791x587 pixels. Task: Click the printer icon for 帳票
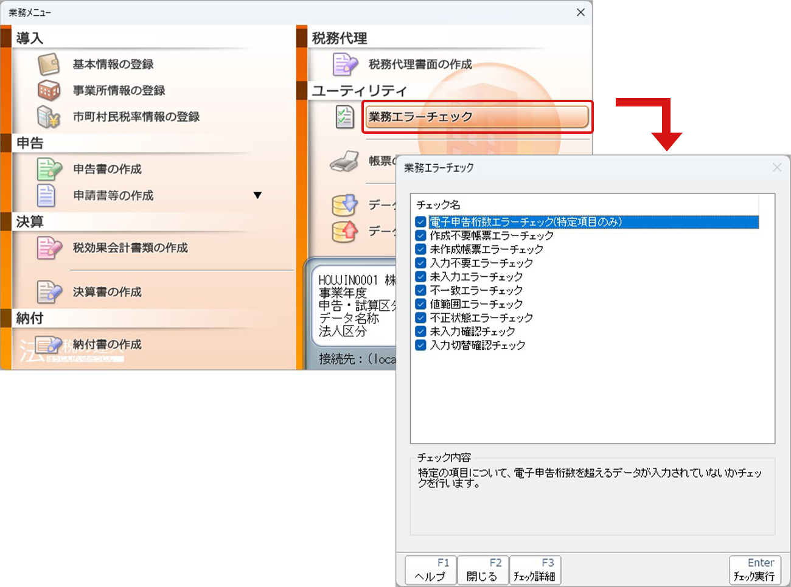coord(344,161)
